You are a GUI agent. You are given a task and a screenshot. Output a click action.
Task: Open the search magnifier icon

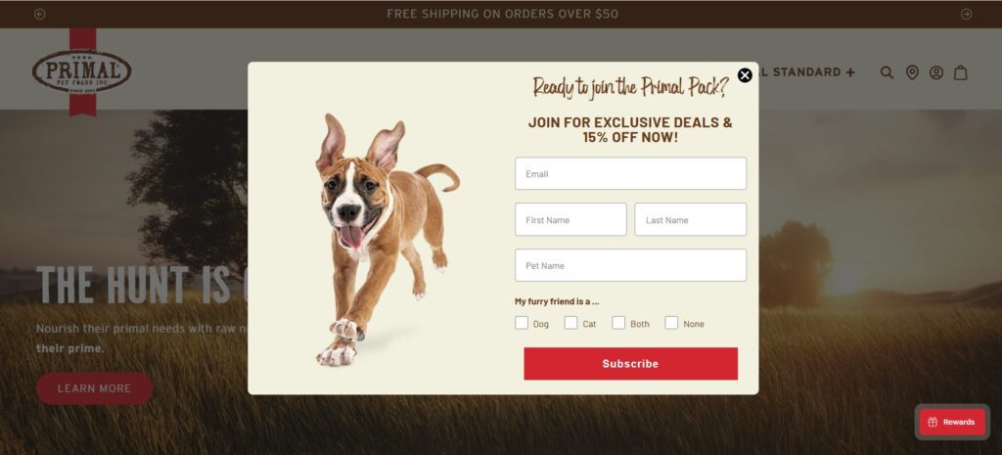pos(887,72)
